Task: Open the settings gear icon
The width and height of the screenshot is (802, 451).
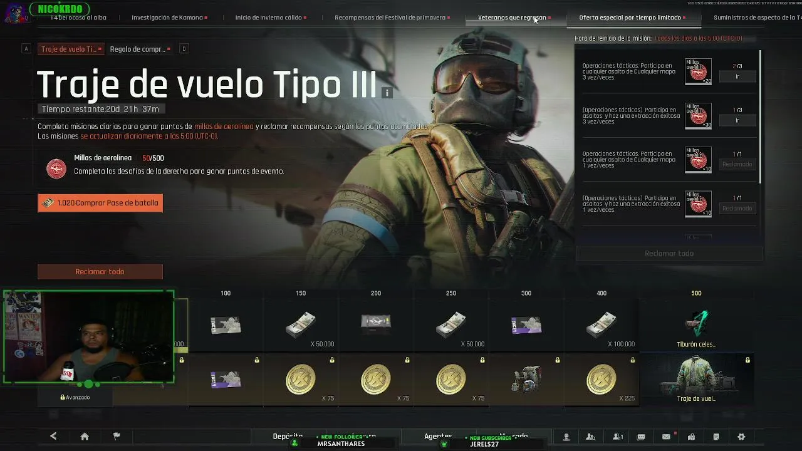Action: pos(741,437)
